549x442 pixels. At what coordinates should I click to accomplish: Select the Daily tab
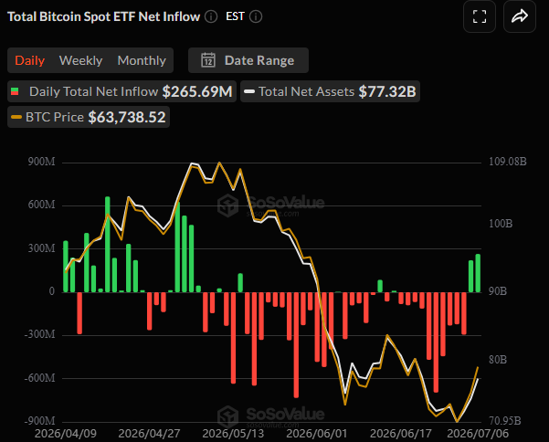pyautogui.click(x=30, y=60)
